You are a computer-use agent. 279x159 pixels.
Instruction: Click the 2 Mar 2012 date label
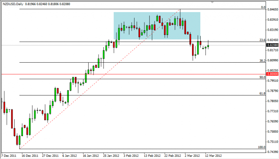tap(192, 156)
